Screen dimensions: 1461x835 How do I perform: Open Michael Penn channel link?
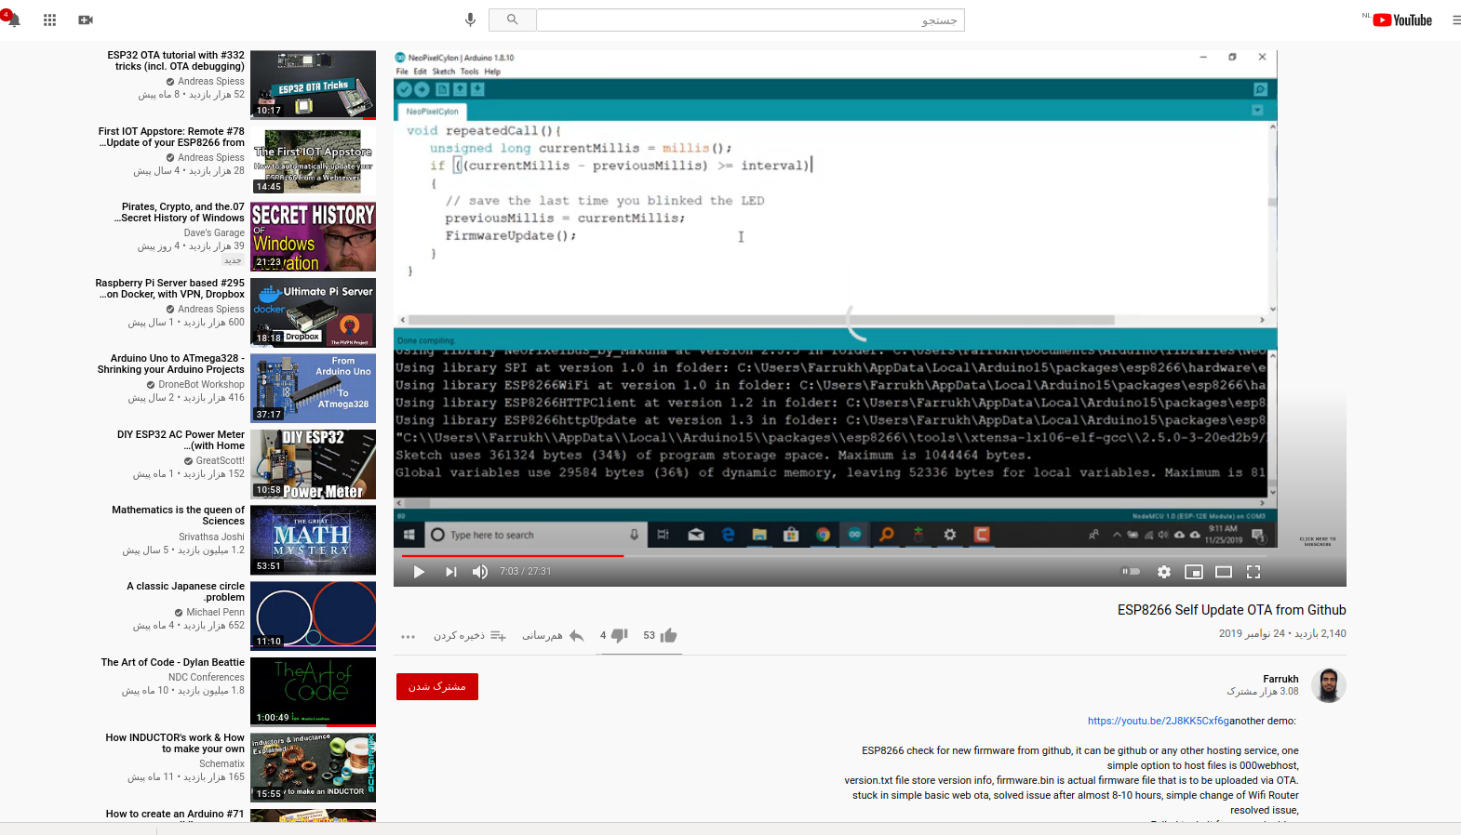coord(215,612)
